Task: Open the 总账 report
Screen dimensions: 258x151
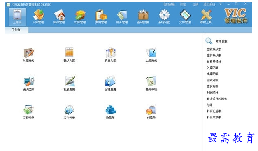Action: pyautogui.click(x=209, y=105)
